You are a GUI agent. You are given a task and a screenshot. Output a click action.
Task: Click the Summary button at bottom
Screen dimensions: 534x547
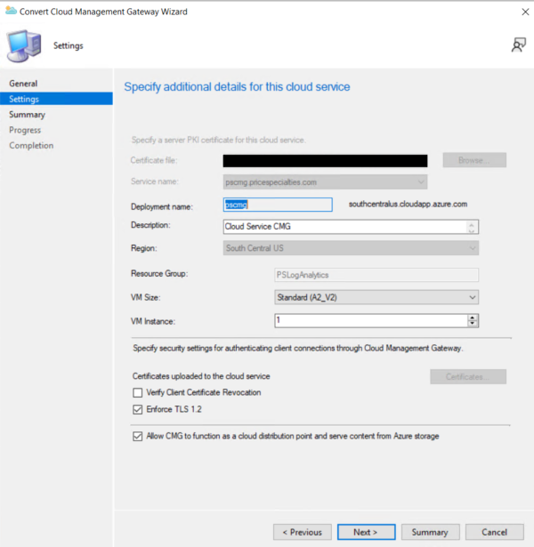tap(430, 532)
